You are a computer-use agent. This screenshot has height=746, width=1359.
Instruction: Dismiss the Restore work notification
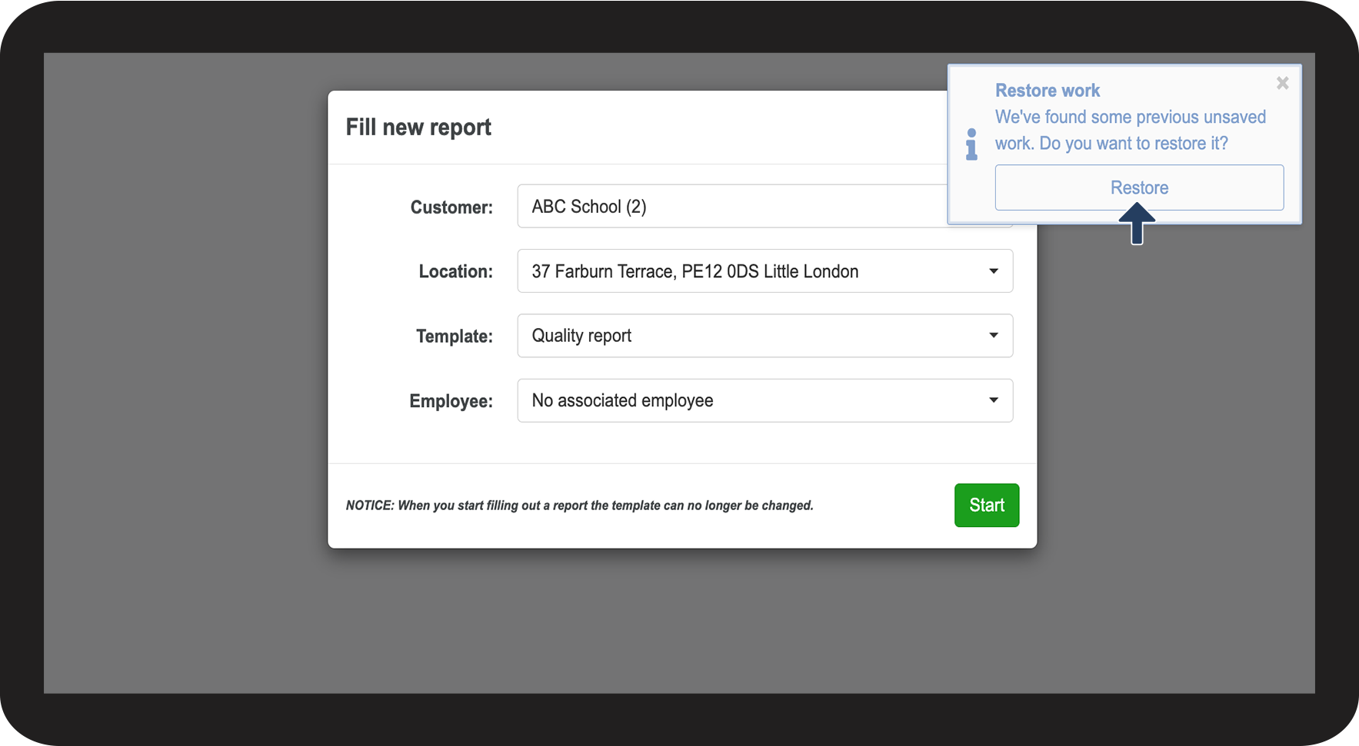tap(1282, 83)
